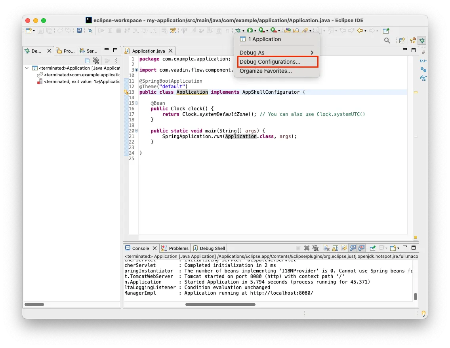Remove all terminated launches in Console toolbar
This screenshot has height=348, width=450.
click(316, 248)
